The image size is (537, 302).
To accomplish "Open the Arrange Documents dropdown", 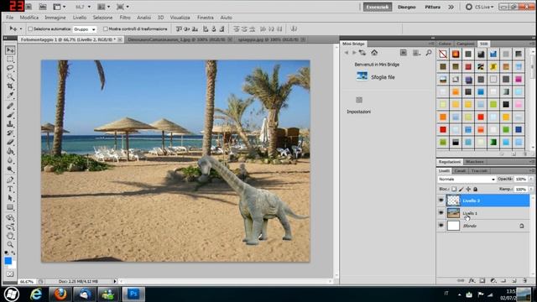I will click(104, 7).
